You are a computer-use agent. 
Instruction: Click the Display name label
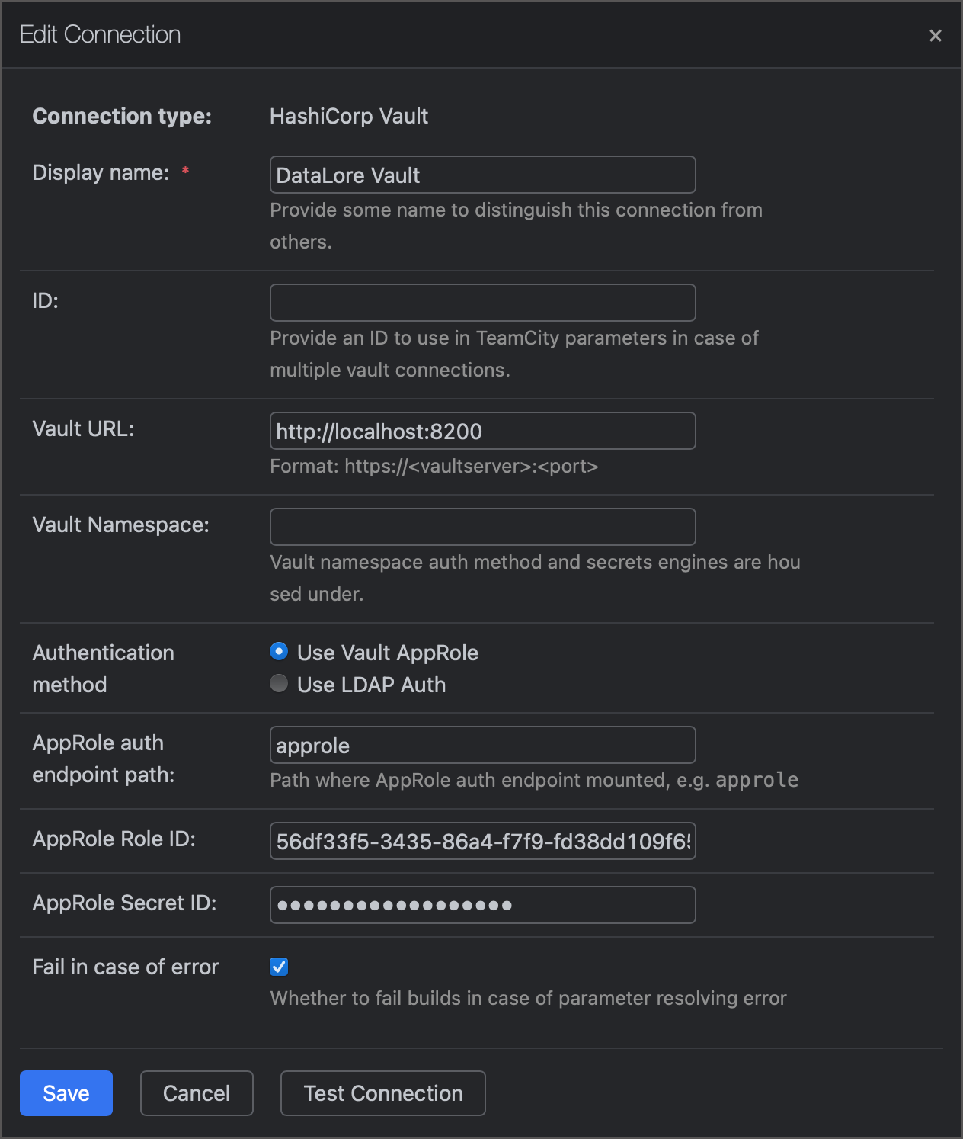pyautogui.click(x=101, y=173)
